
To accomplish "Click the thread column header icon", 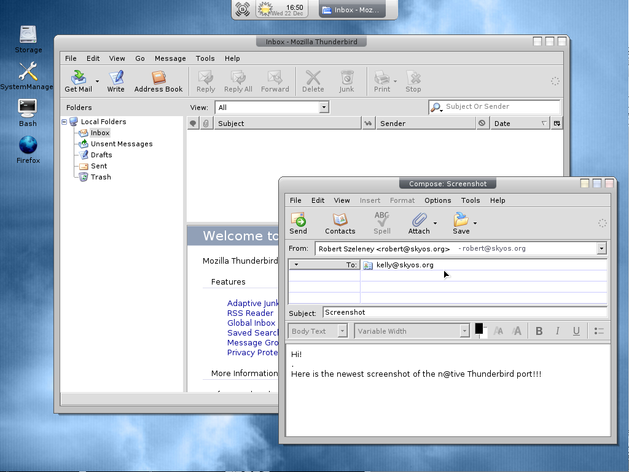I will [x=193, y=124].
